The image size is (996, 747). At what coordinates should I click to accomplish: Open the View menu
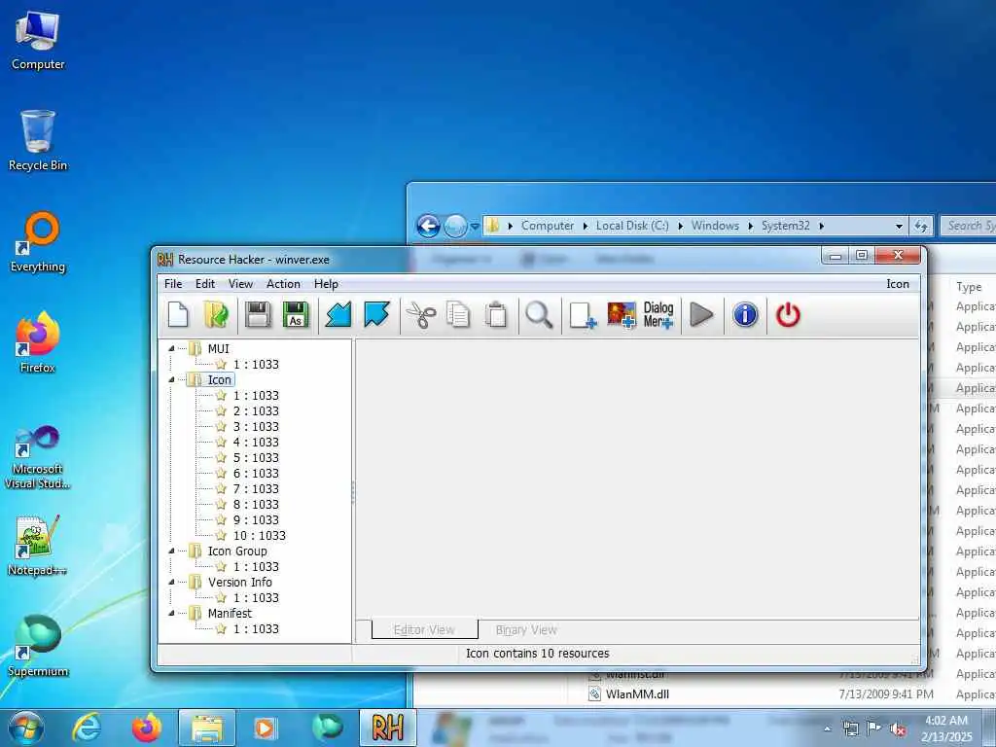click(x=241, y=284)
